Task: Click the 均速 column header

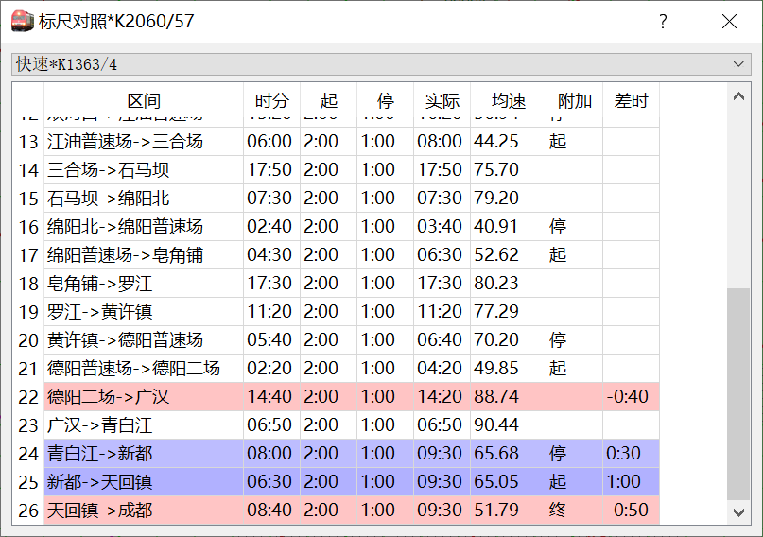Action: (508, 100)
